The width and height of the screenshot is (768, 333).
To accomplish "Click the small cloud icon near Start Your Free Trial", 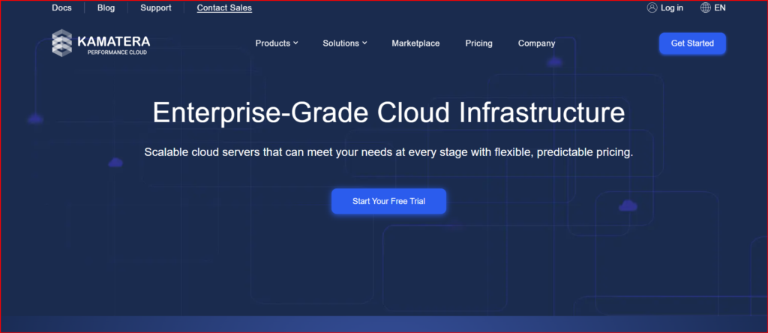I will click(628, 205).
